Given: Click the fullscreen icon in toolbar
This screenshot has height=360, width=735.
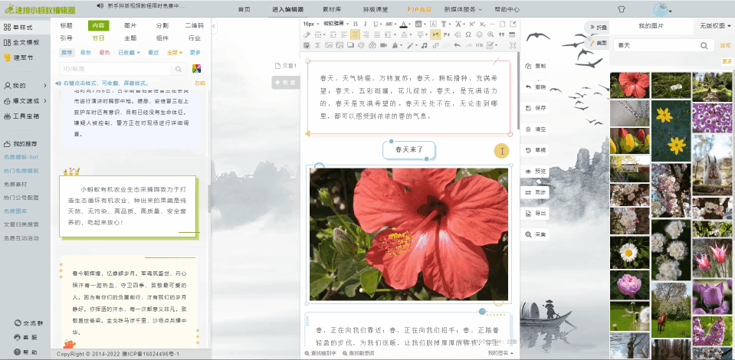Looking at the screenshot, I should point(513,45).
